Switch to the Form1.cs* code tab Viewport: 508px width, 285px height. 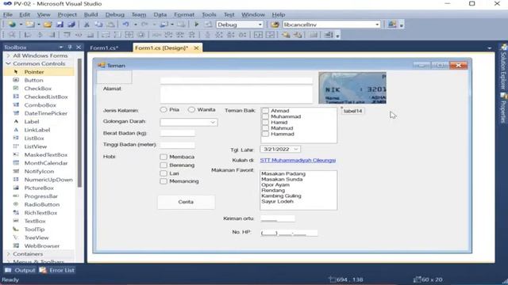(x=104, y=47)
